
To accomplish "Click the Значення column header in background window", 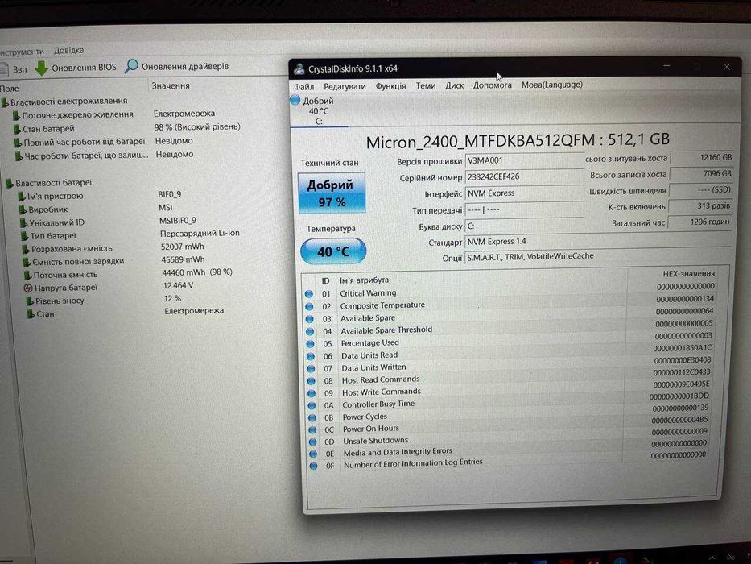I will click(171, 86).
